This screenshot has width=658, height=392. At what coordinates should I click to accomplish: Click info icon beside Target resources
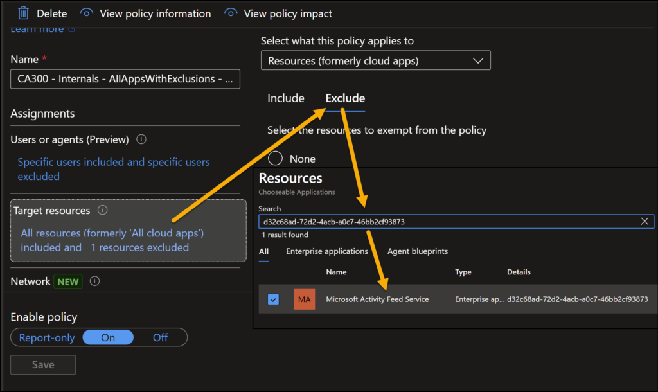103,210
